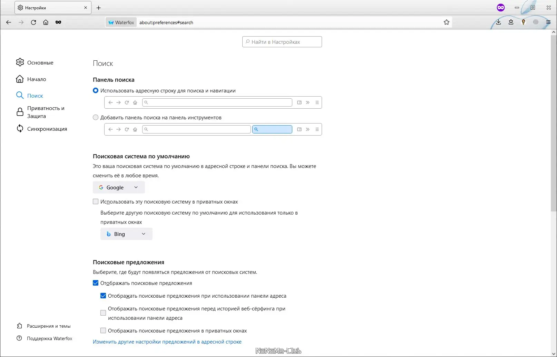Follow 'Изменить другие настройки предложений' link
Image resolution: width=557 pixels, height=357 pixels.
167,342
